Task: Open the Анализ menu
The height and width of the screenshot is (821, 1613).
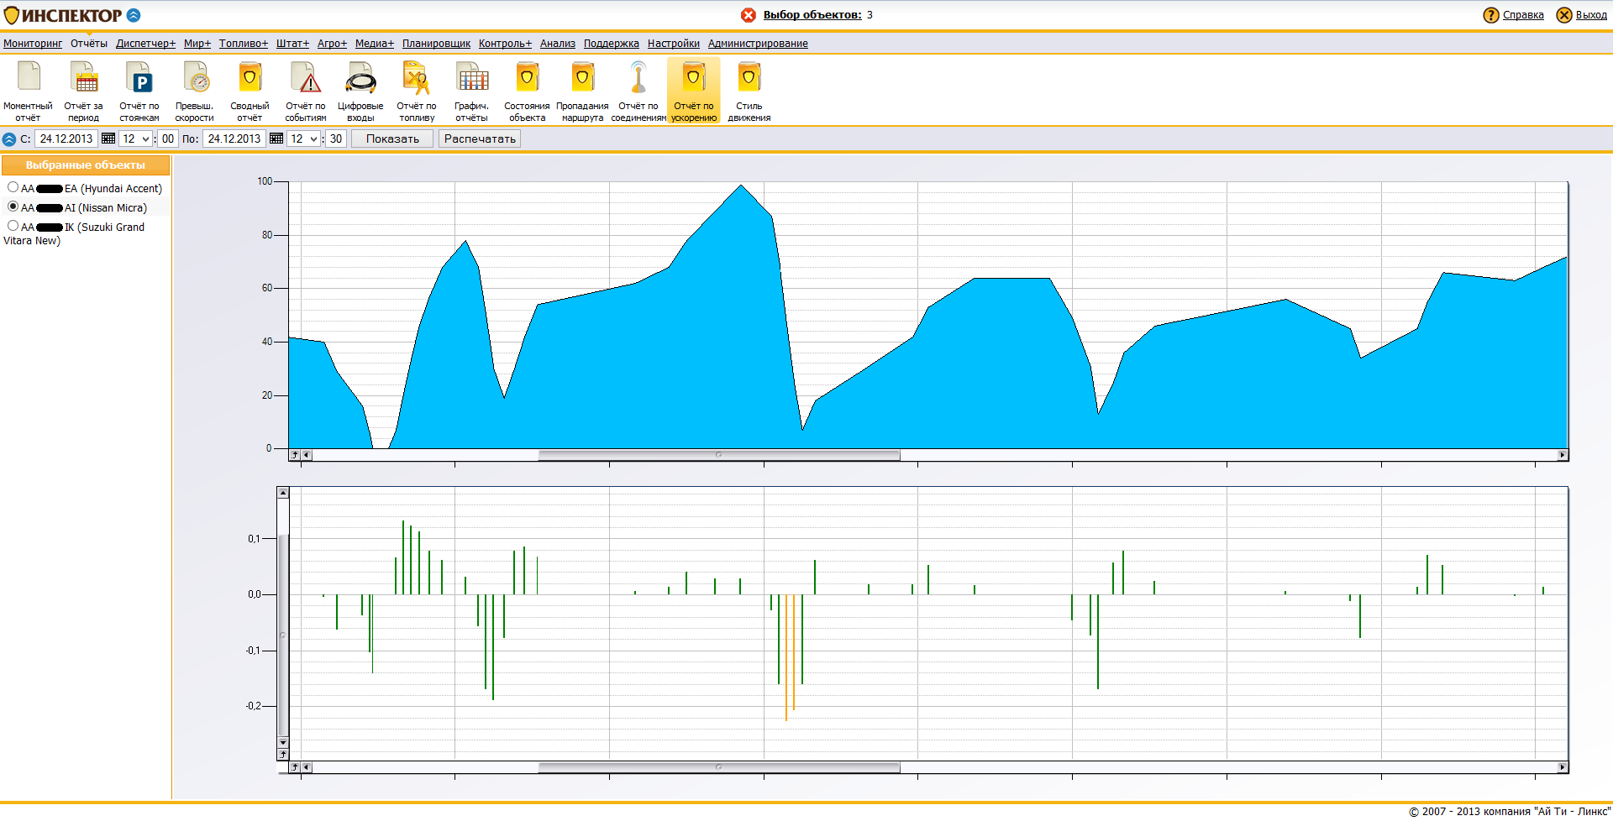Action: pyautogui.click(x=558, y=44)
